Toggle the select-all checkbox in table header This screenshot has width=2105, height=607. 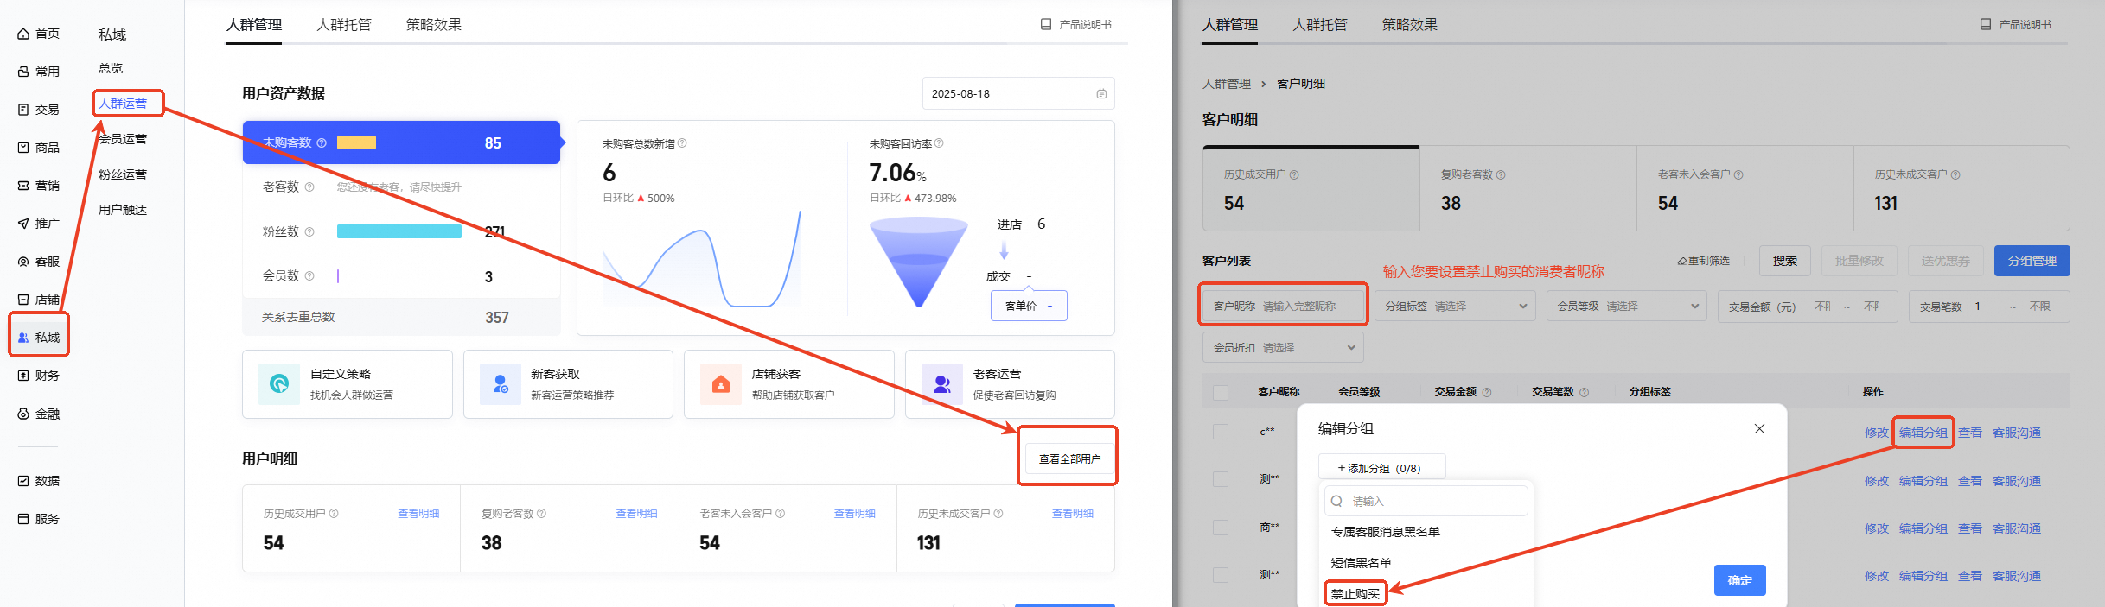[x=1221, y=393]
